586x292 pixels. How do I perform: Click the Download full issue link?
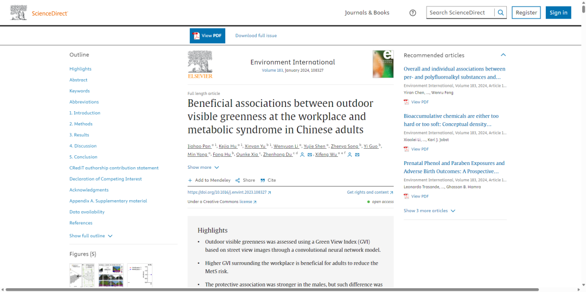(x=256, y=35)
